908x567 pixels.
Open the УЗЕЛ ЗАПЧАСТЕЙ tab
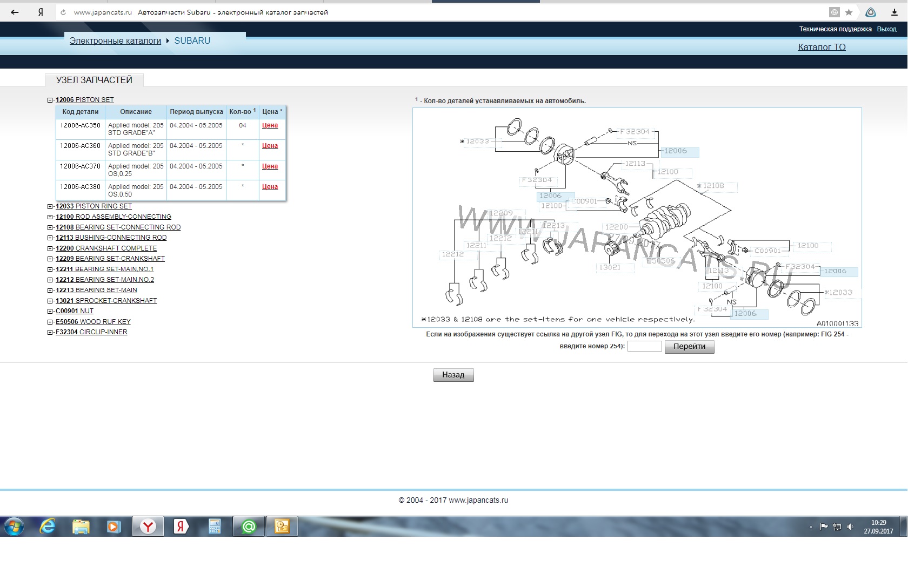point(94,80)
